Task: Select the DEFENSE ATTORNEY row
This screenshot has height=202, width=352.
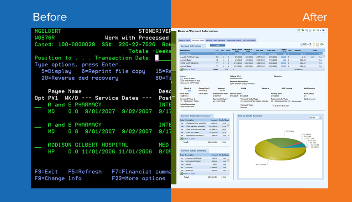Action: pos(203,161)
